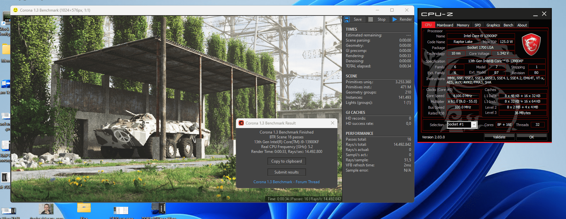Click the GI CACHES section heading
Image resolution: width=566 pixels, height=219 pixels.
(355, 113)
